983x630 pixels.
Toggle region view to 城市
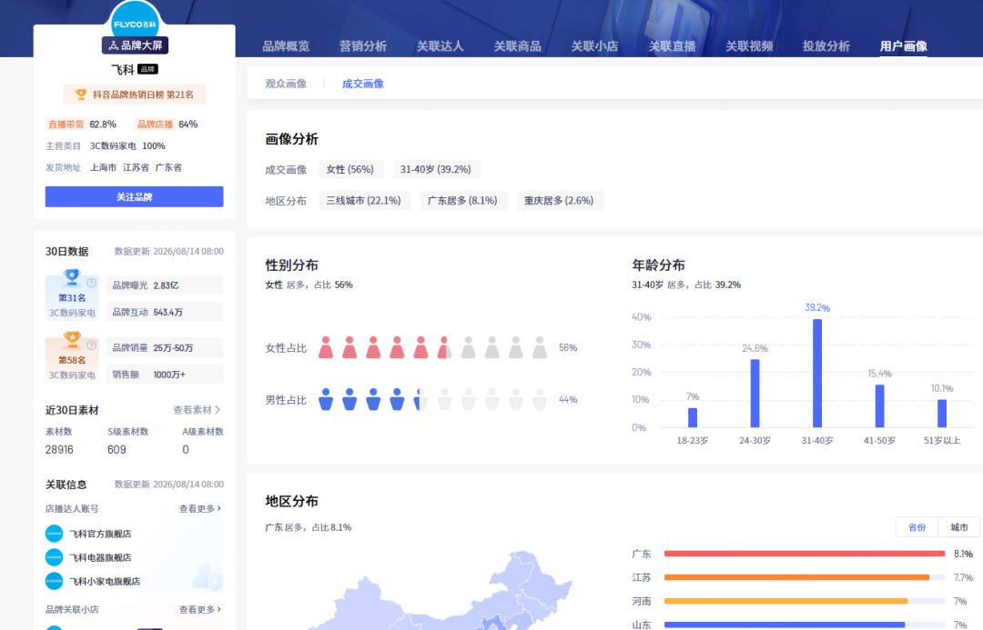pos(959,527)
